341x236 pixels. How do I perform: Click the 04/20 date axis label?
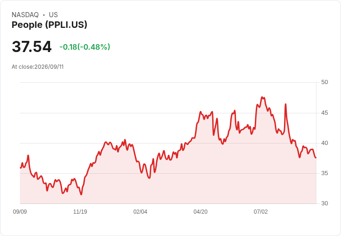201,212
